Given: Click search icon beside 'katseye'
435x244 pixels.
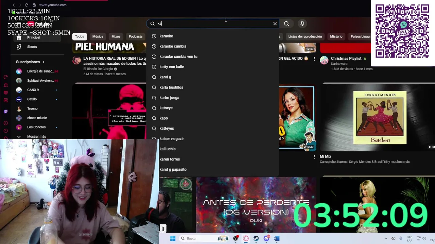Looking at the screenshot, I should tap(154, 108).
